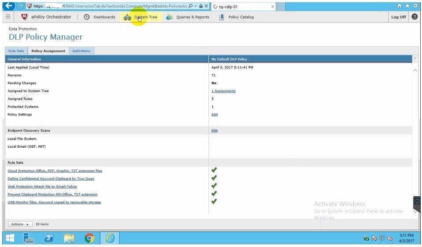Open the Windows Start button

click(x=10, y=239)
